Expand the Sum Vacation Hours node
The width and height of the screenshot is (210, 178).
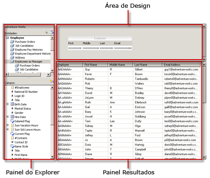7,125
